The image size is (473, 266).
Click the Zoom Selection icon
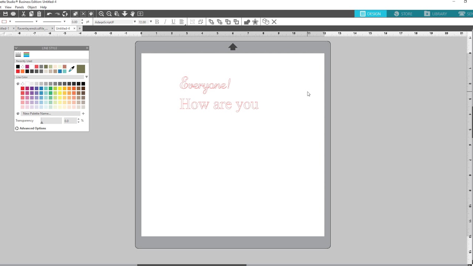click(x=117, y=14)
